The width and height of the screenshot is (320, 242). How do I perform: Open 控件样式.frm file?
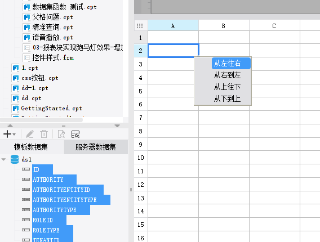click(53, 58)
